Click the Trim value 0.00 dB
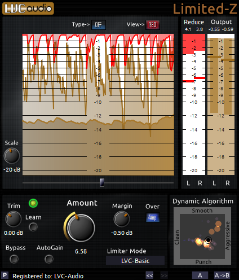This screenshot has height=280, width=239. click(x=14, y=233)
